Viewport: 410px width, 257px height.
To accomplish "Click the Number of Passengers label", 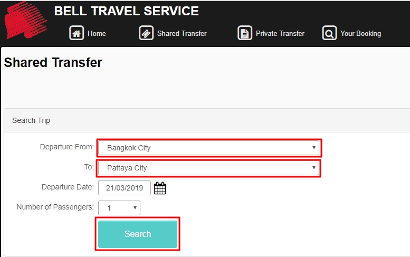I will tap(55, 207).
